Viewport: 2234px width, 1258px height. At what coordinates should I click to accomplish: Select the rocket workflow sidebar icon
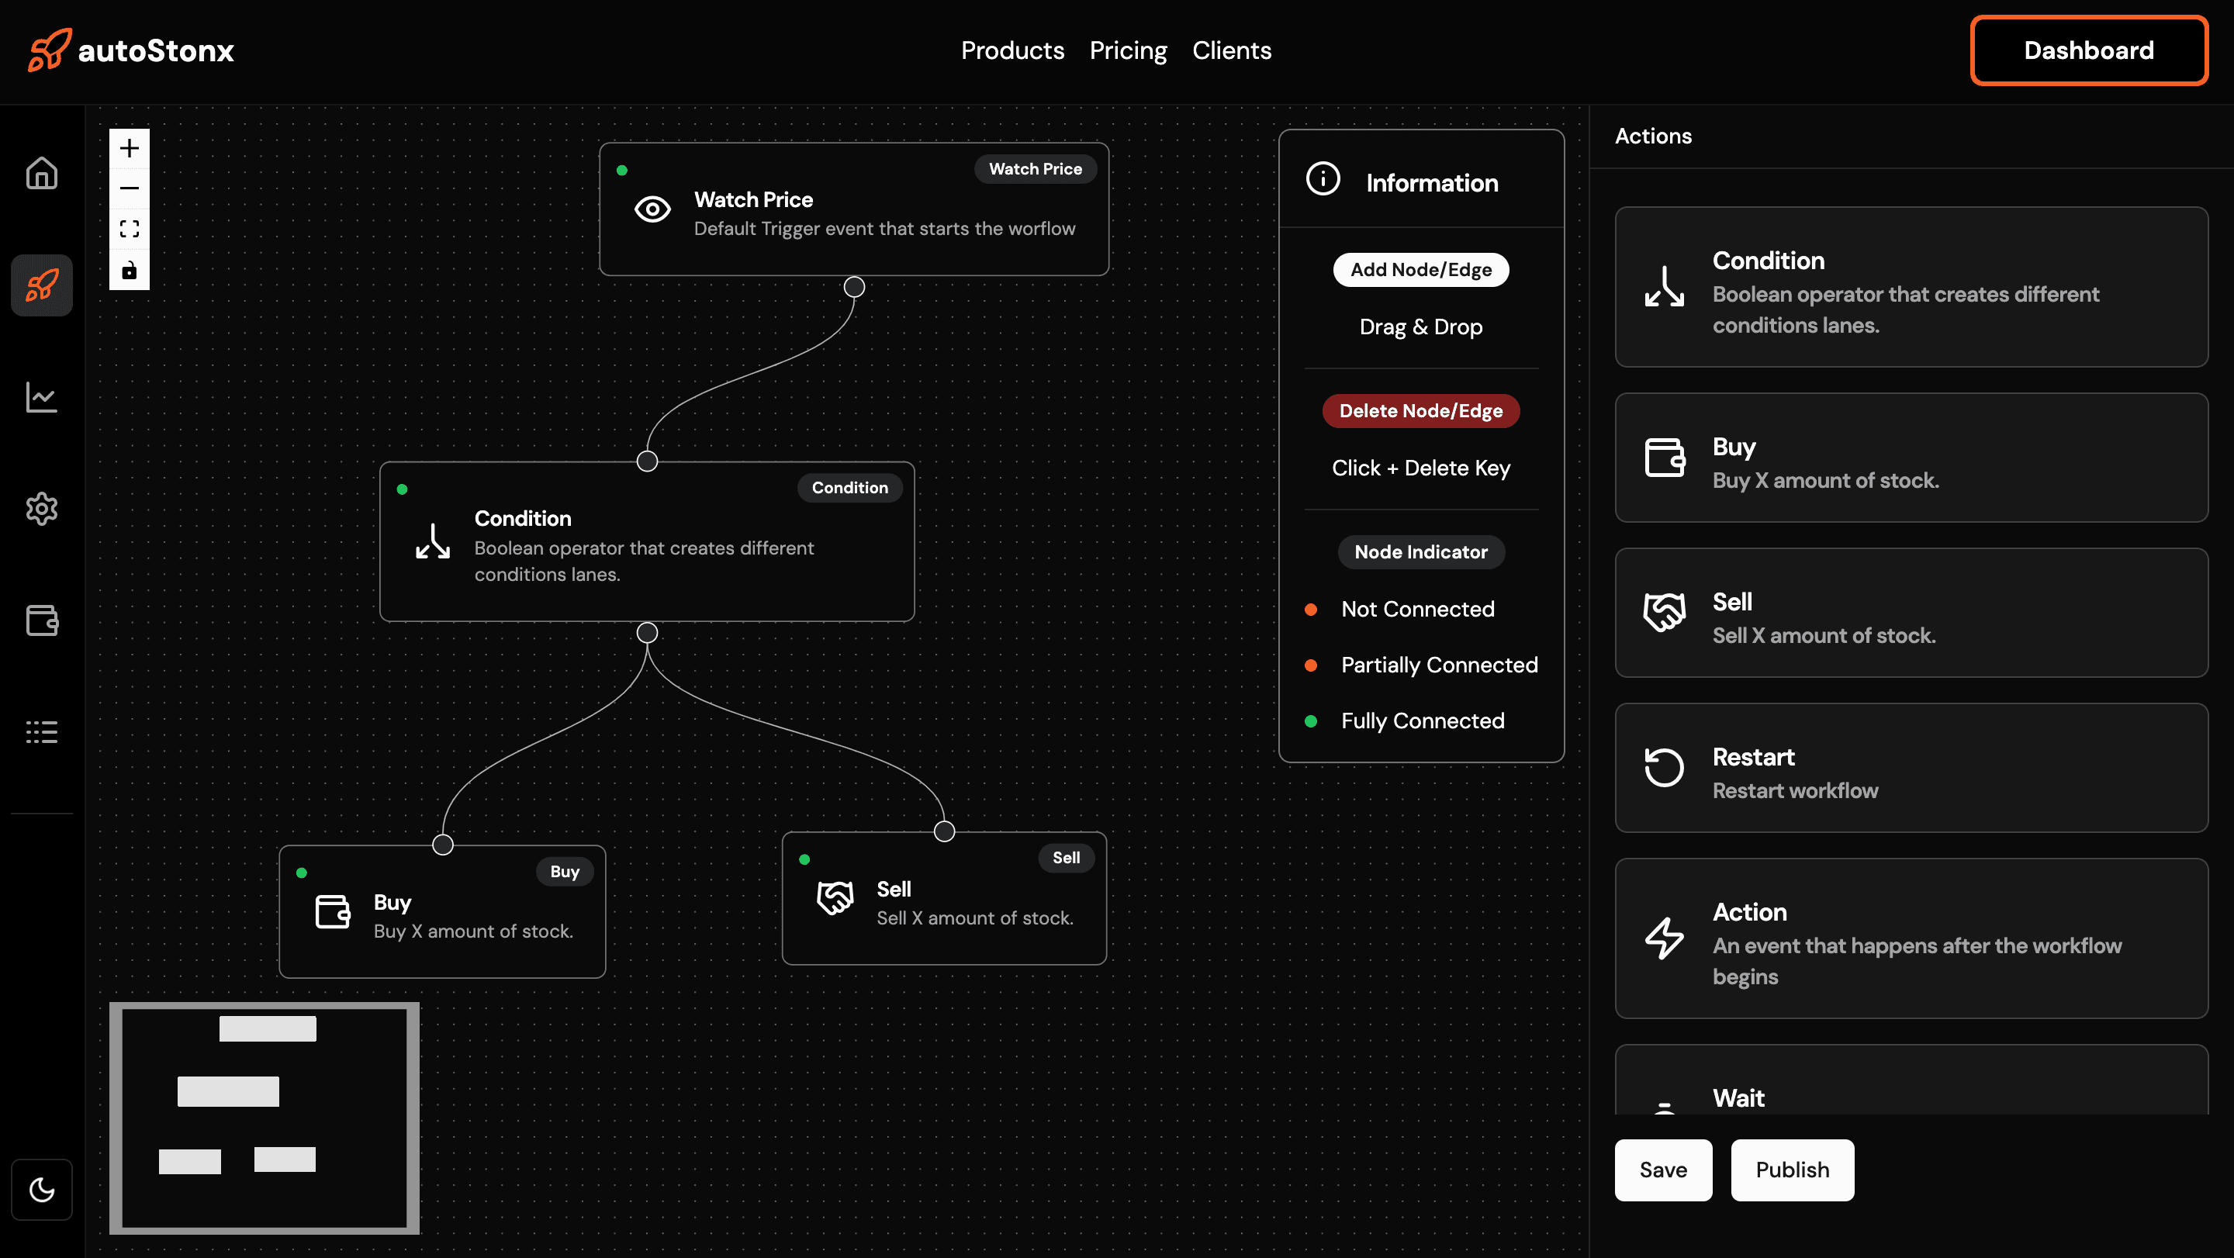[42, 285]
